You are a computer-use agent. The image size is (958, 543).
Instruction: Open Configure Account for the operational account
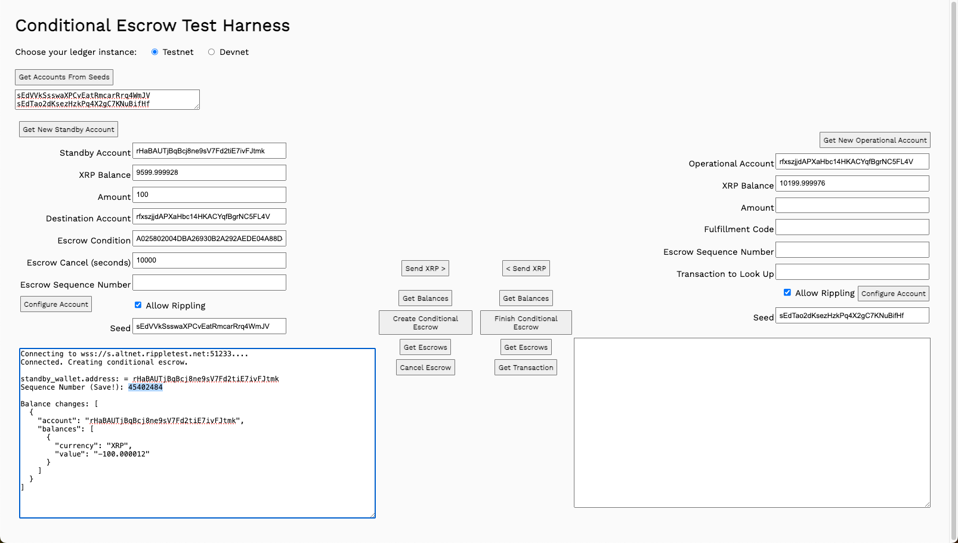coord(893,293)
